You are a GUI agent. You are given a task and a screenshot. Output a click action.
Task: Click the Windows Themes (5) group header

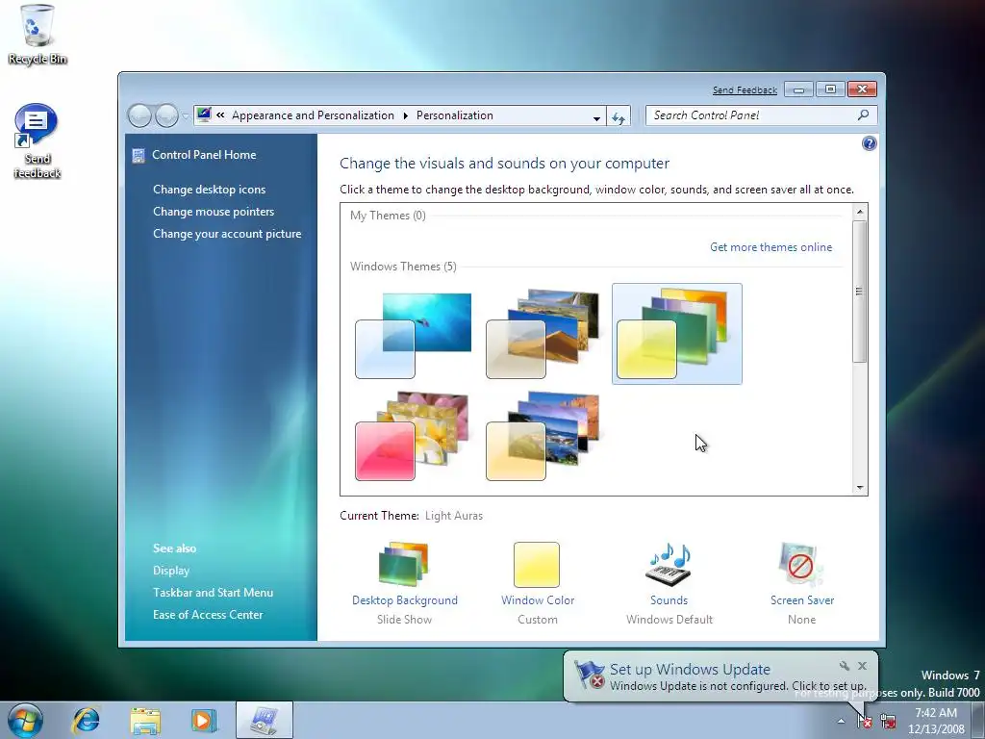pyautogui.click(x=403, y=266)
